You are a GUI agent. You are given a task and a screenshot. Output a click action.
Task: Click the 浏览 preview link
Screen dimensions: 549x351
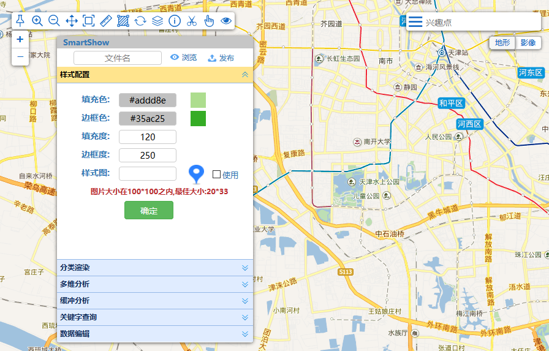coord(183,58)
